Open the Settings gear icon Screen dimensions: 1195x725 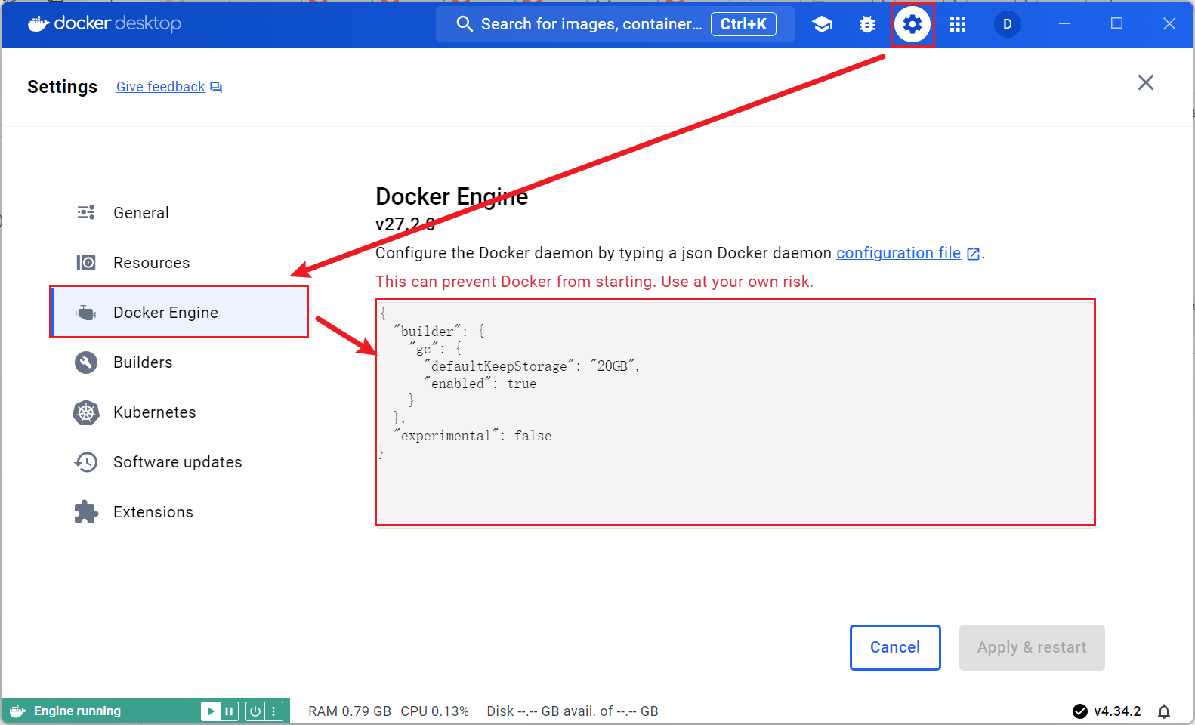[x=912, y=24]
